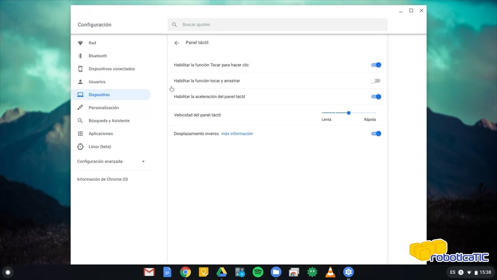Open the más información link
The image size is (497, 280).
click(x=237, y=134)
